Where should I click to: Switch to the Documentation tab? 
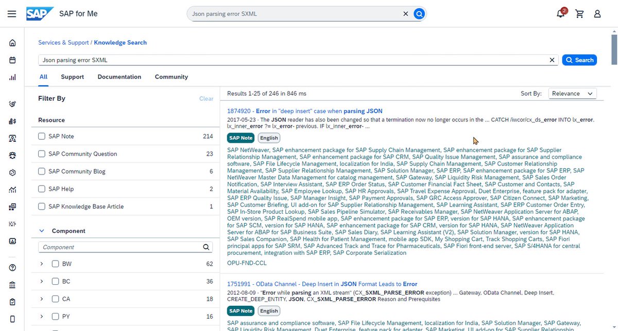(x=119, y=77)
